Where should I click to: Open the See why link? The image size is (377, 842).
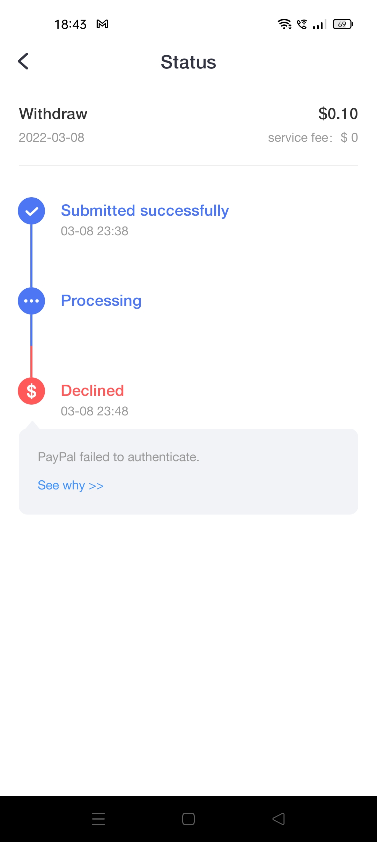[x=71, y=485]
